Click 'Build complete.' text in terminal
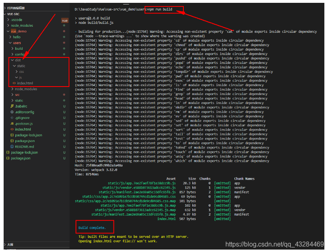The height and width of the screenshot is (252, 328). 92,228
